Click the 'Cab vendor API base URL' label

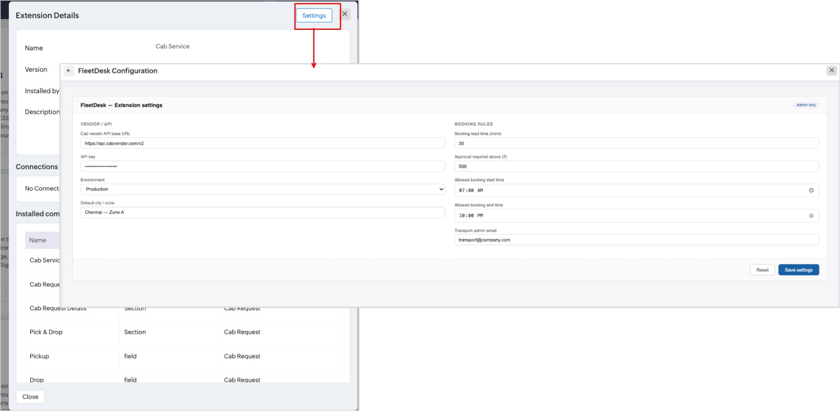click(106, 133)
